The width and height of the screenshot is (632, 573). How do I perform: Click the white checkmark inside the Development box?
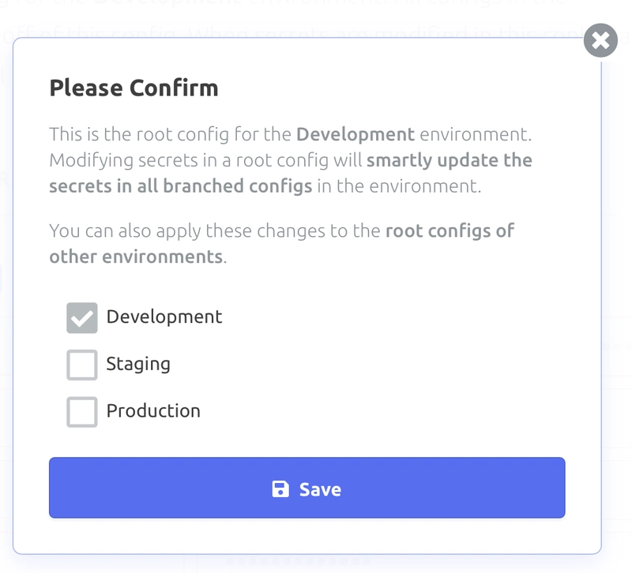pos(82,319)
